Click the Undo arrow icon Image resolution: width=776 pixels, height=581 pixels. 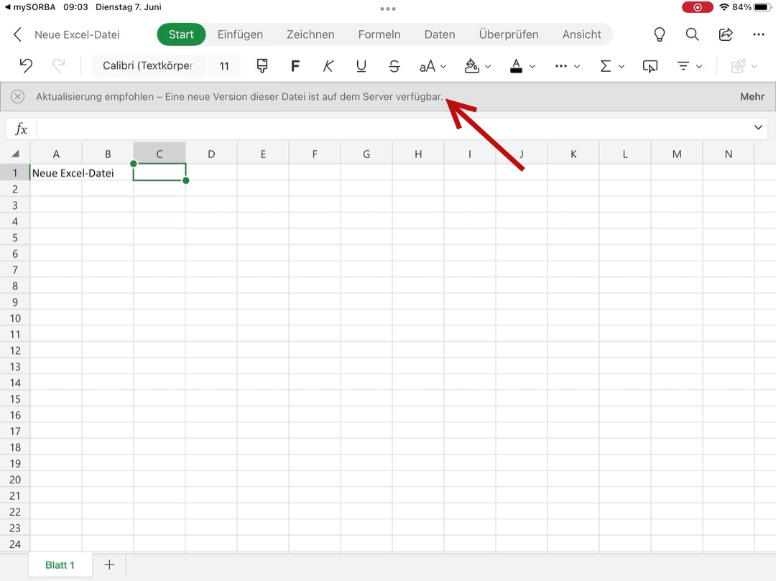26,66
